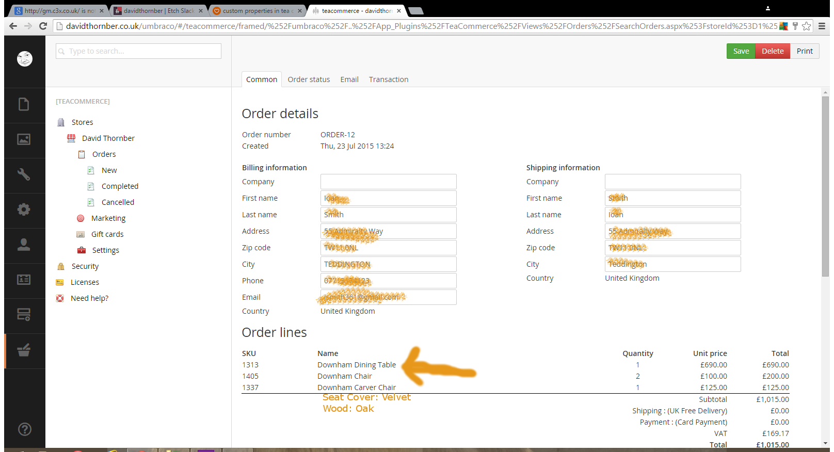Click the David Thornber store icon
This screenshot has width=834, height=452.
(71, 138)
